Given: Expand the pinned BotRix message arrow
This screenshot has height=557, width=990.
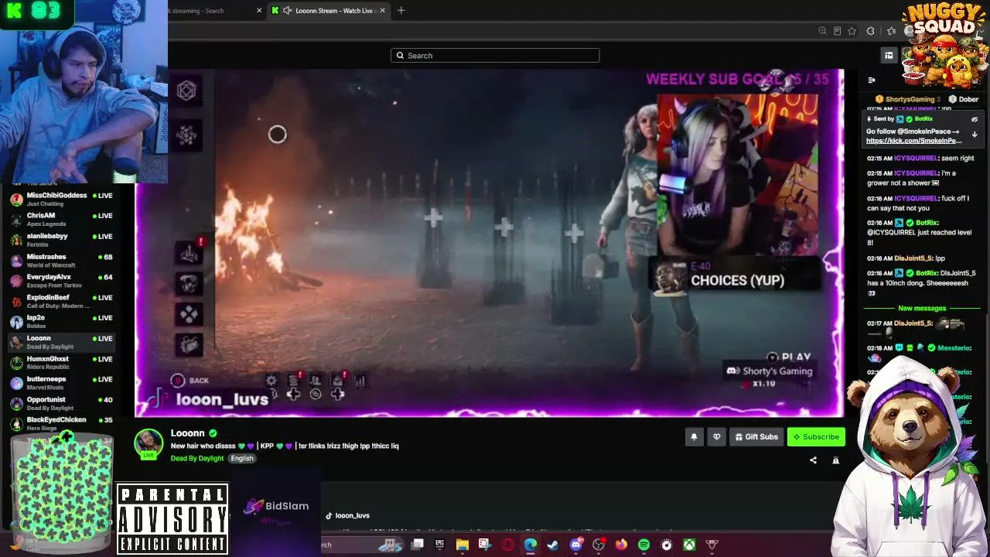Looking at the screenshot, I should pos(975,134).
